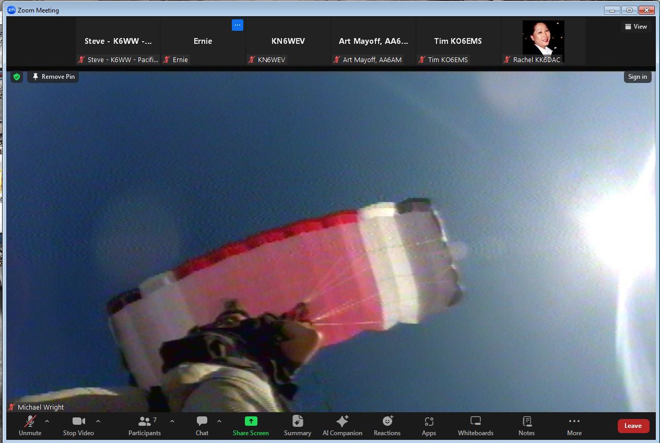The image size is (660, 443).
Task: Open the View layout menu
Action: (x=635, y=27)
